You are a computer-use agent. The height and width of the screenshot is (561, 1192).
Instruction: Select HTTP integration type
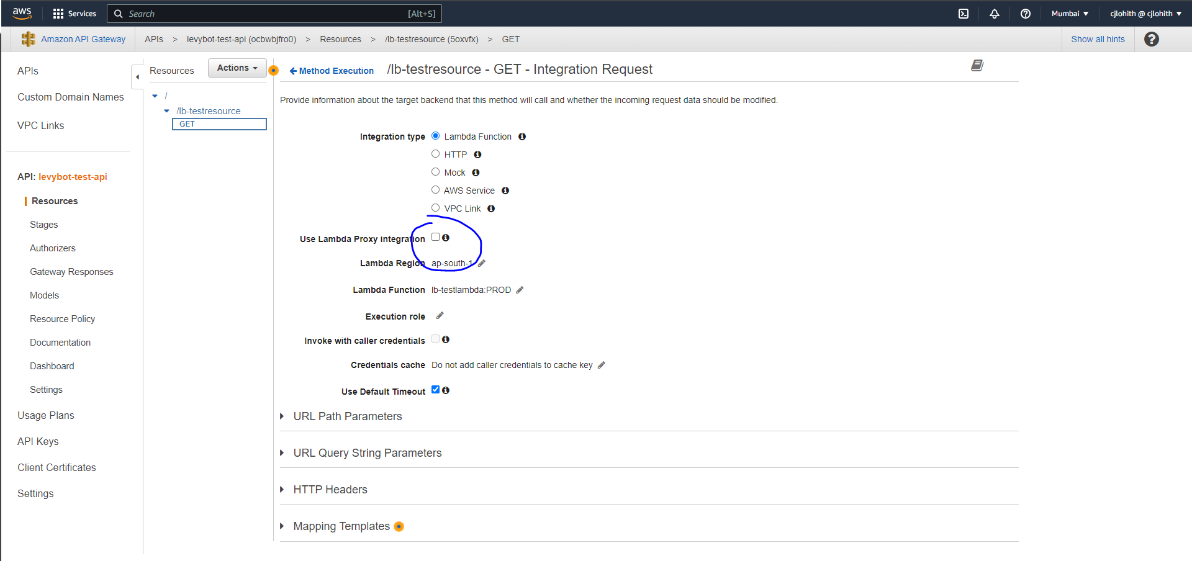(436, 154)
